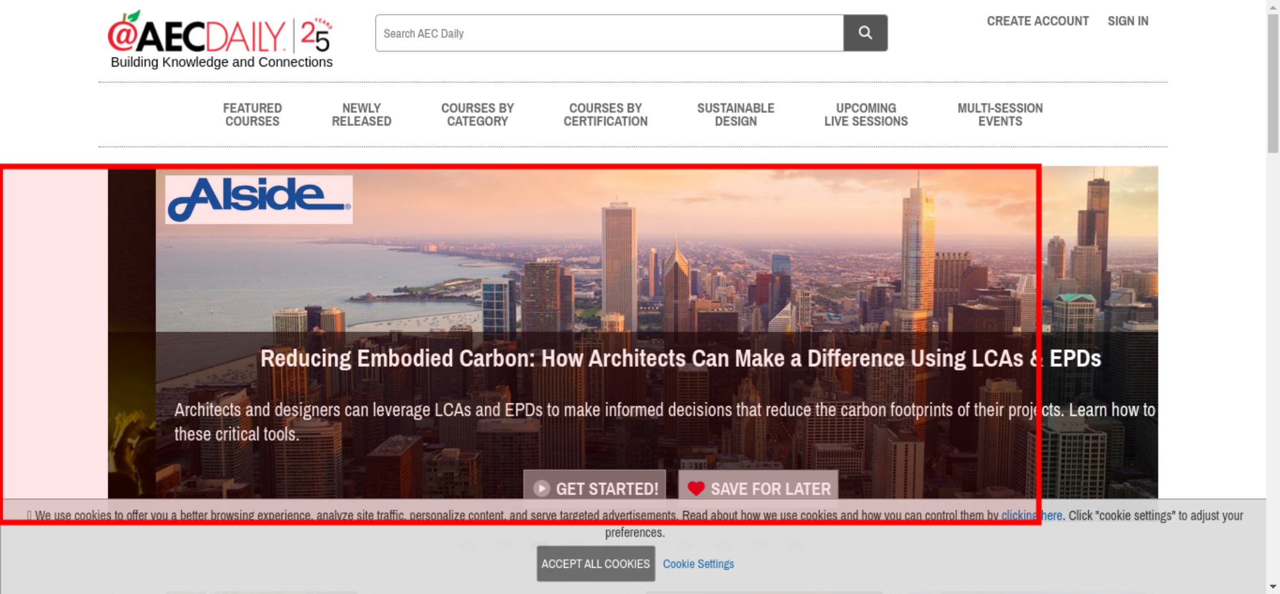View Upcoming Live Sessions
Image resolution: width=1280 pixels, height=594 pixels.
click(866, 115)
